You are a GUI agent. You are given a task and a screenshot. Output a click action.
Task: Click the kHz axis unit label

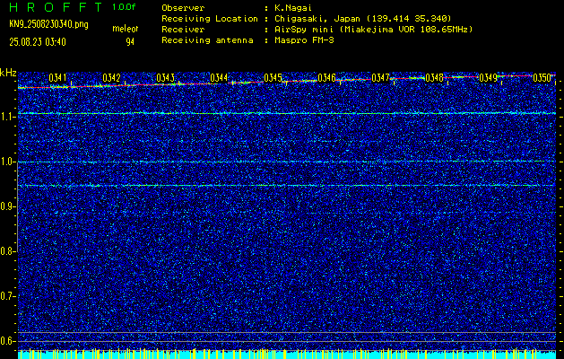point(8,73)
